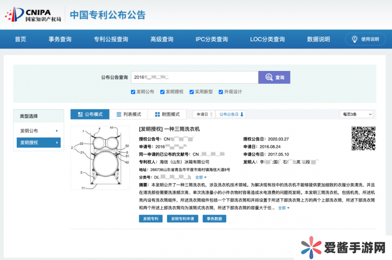Open the 每页3条 per-page dropdown
392x260 pixels.
[x=356, y=114]
